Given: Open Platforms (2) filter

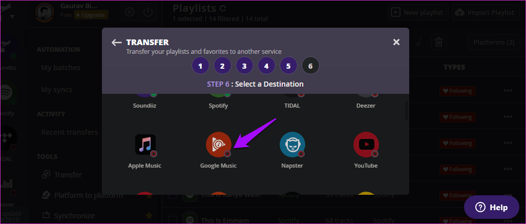Looking at the screenshot, I should pos(494,43).
